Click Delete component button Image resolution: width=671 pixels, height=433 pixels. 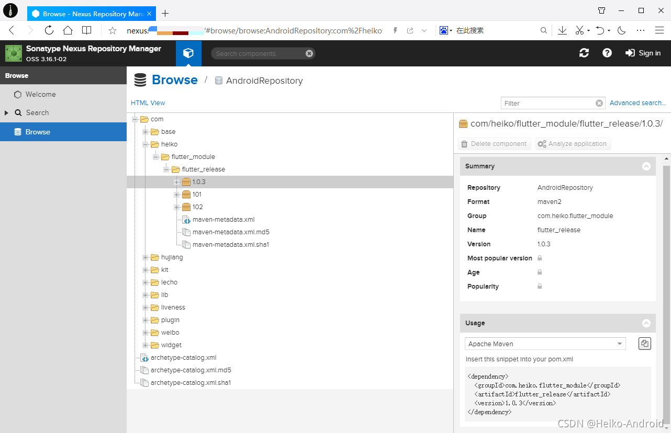click(495, 144)
